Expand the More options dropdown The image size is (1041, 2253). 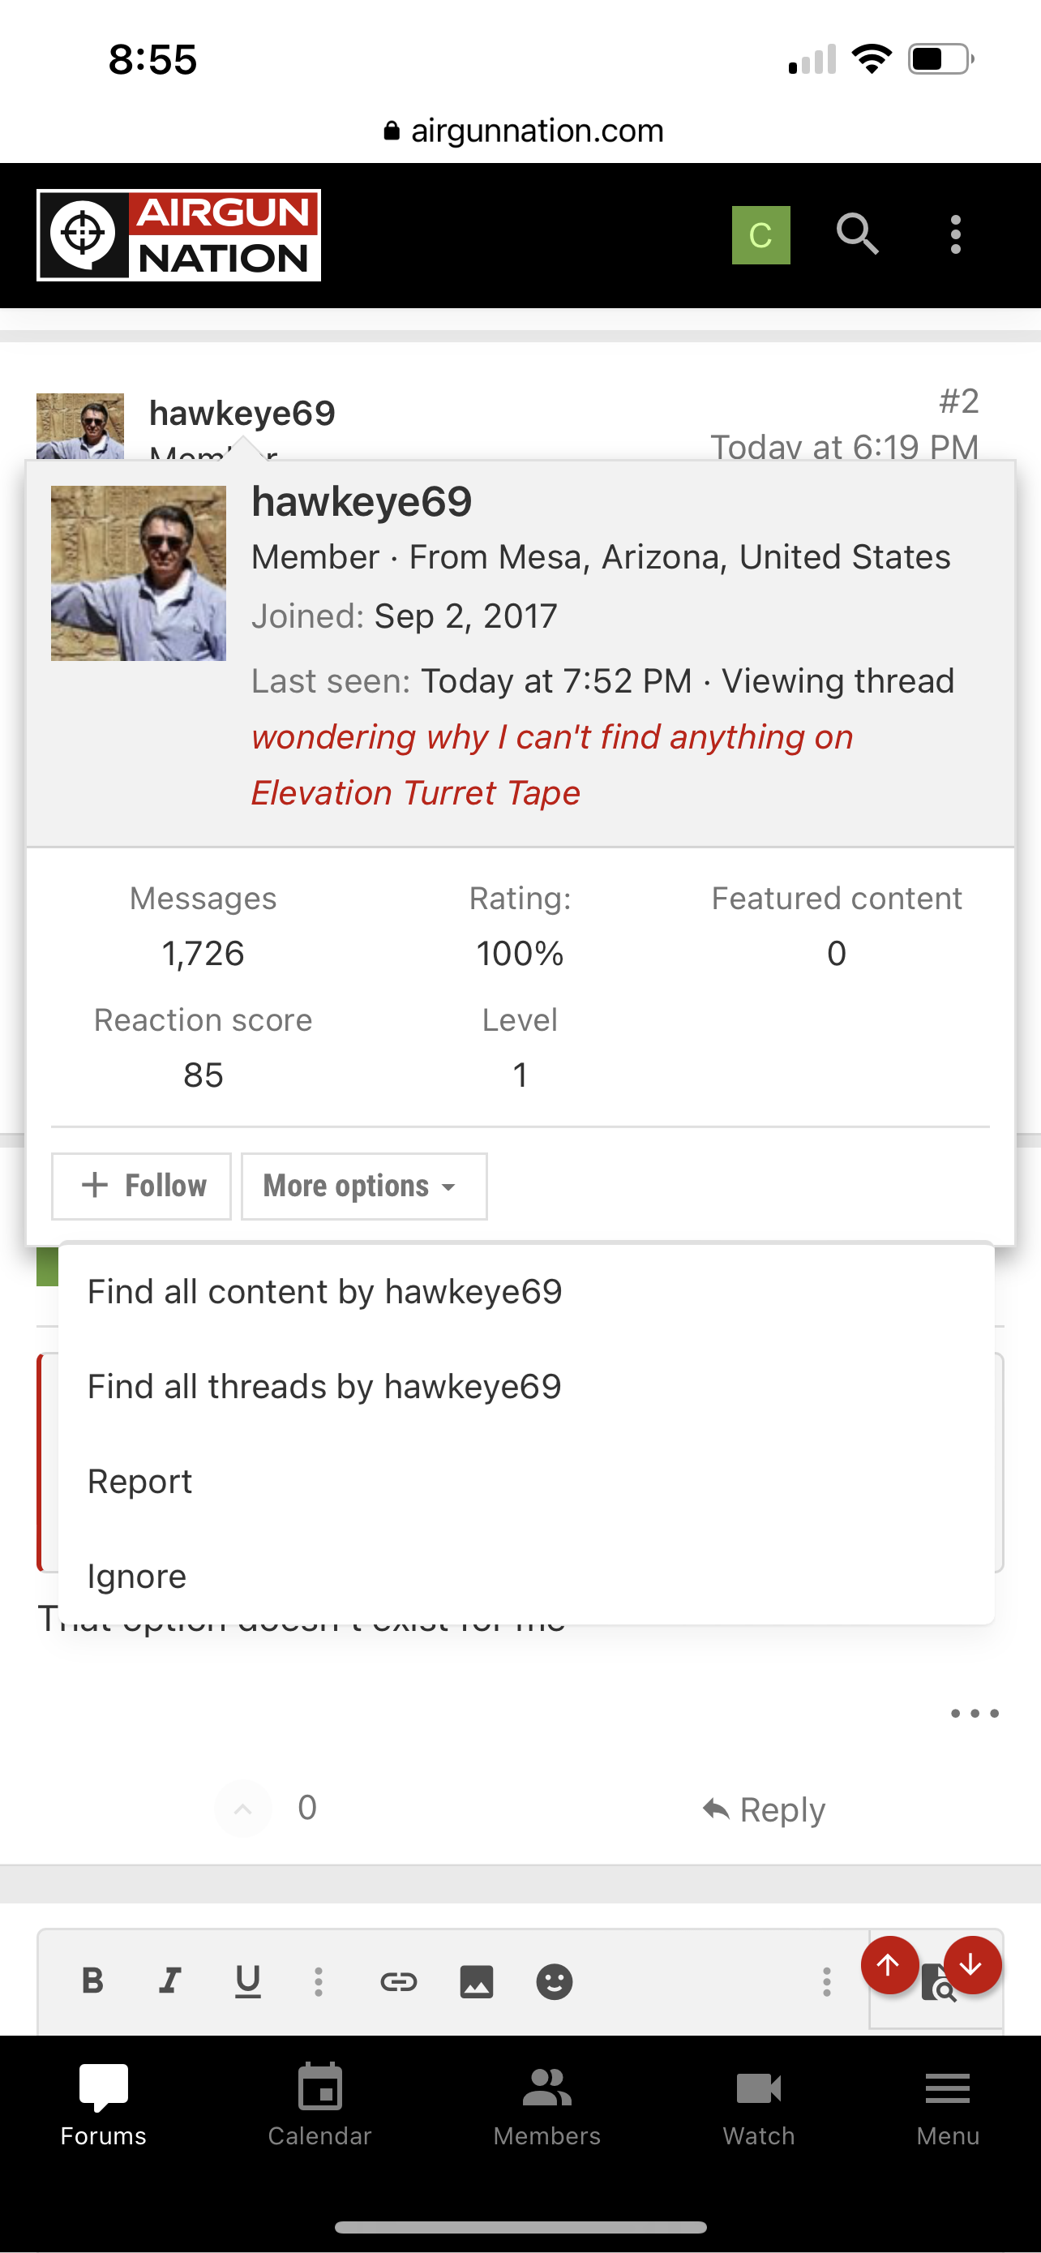coord(363,1186)
